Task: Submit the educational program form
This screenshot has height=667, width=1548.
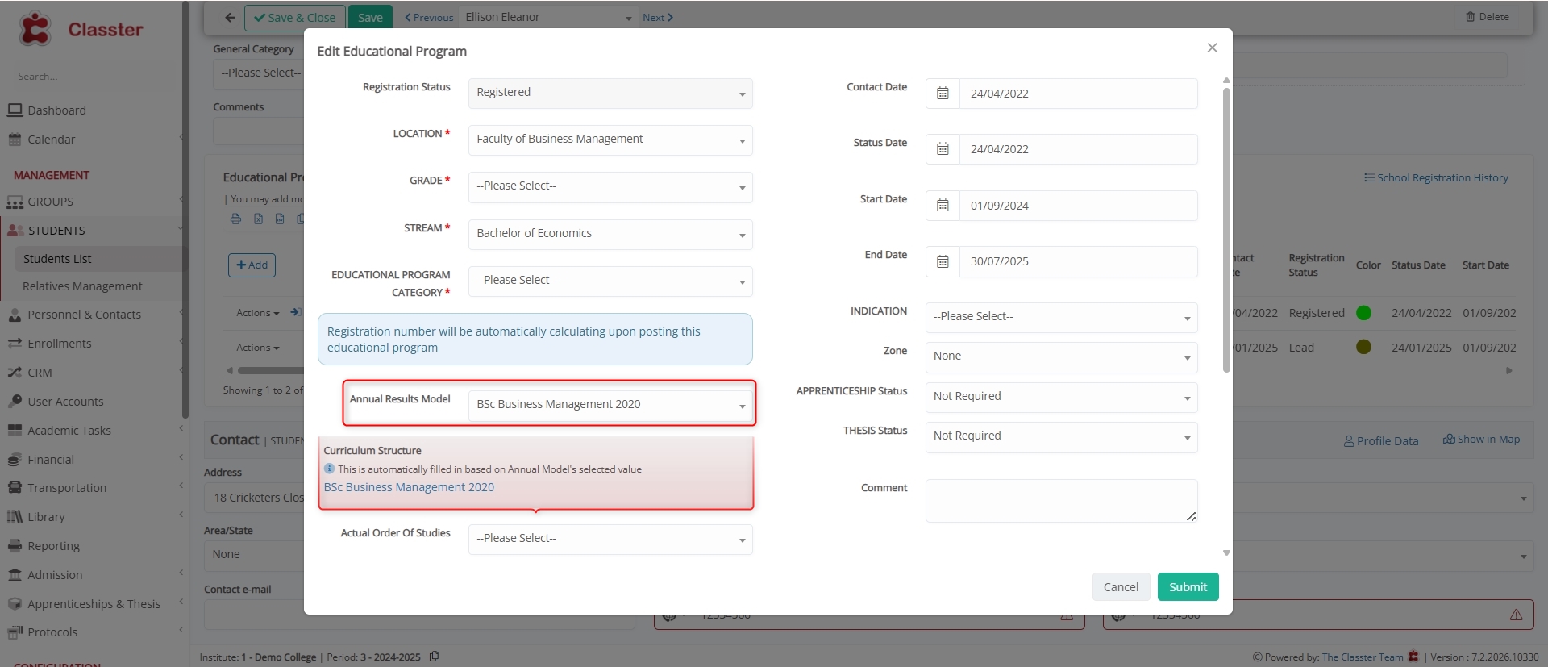Action: point(1188,587)
